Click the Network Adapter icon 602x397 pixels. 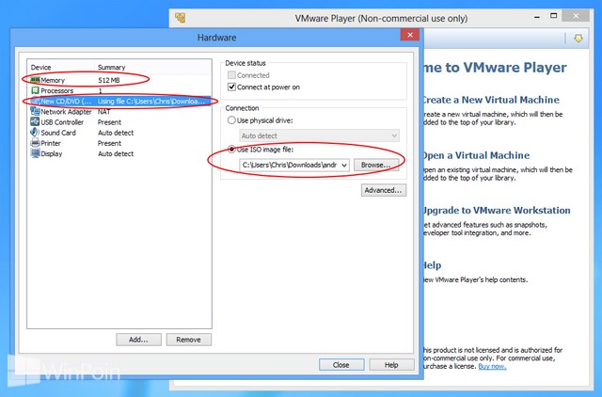(x=35, y=112)
